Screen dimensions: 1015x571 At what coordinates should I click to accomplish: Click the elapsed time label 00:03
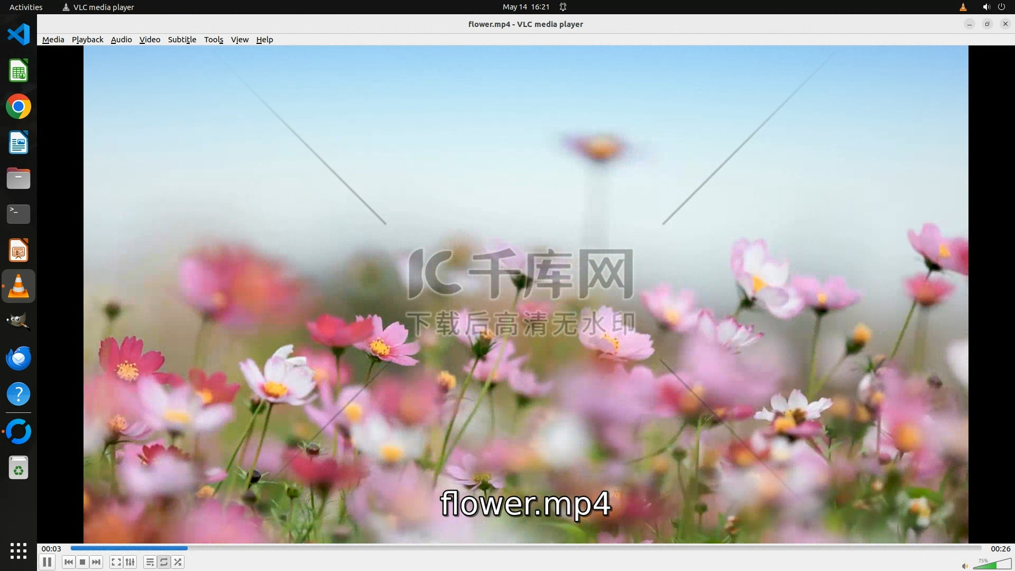pyautogui.click(x=51, y=549)
